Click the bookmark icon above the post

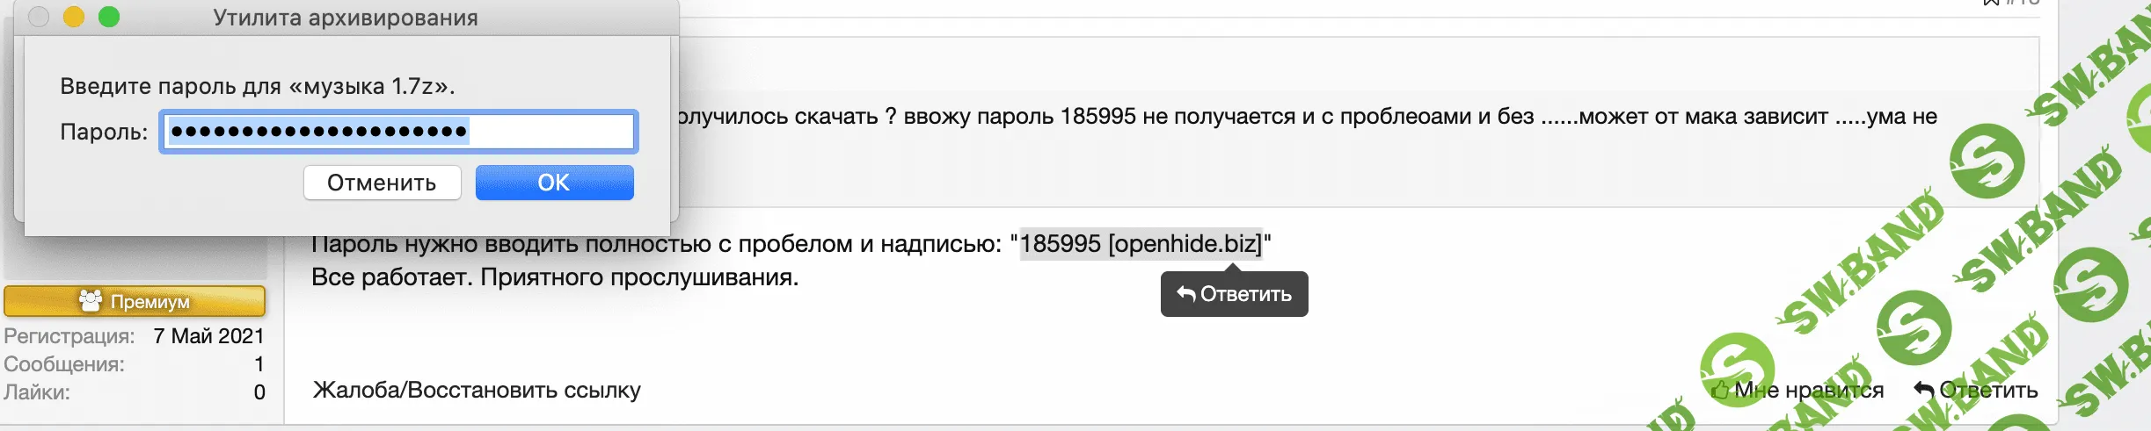[1991, 3]
